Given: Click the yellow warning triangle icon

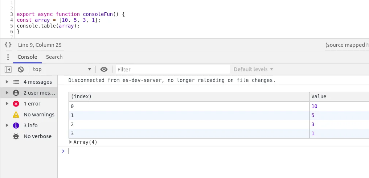Looking at the screenshot, I should coord(16,115).
